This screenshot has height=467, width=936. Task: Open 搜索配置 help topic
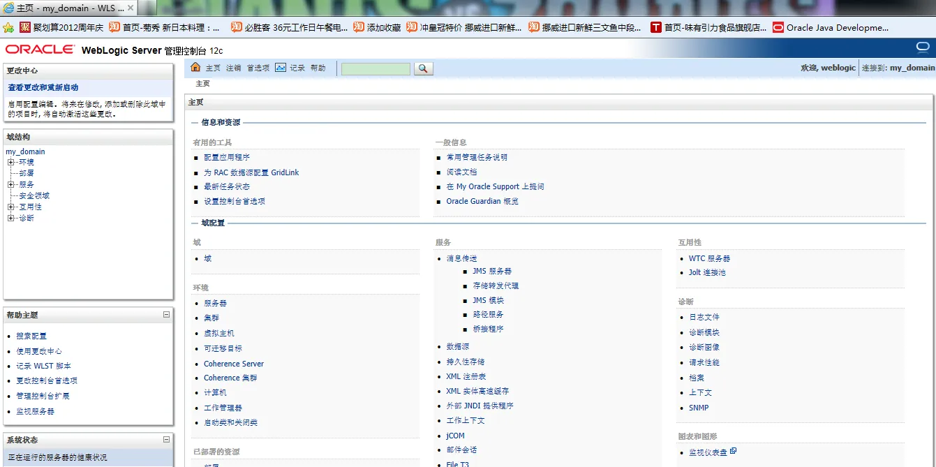pos(31,336)
